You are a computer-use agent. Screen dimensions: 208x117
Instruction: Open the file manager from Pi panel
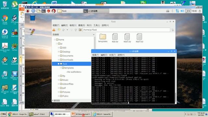[38, 11]
